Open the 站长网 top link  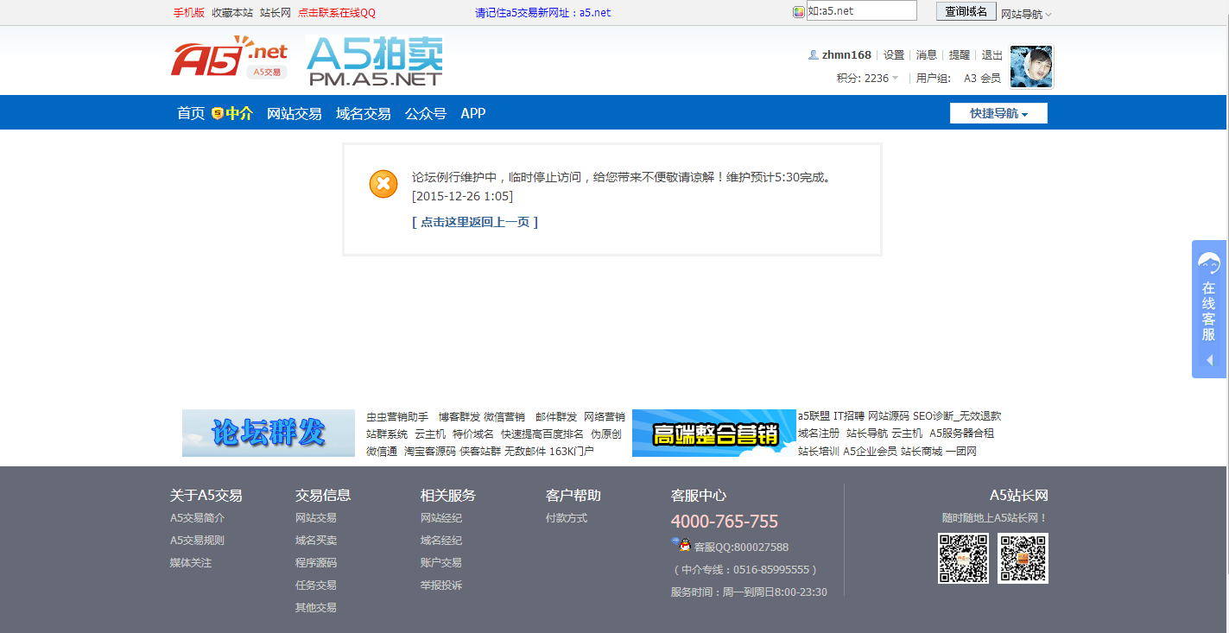(276, 13)
